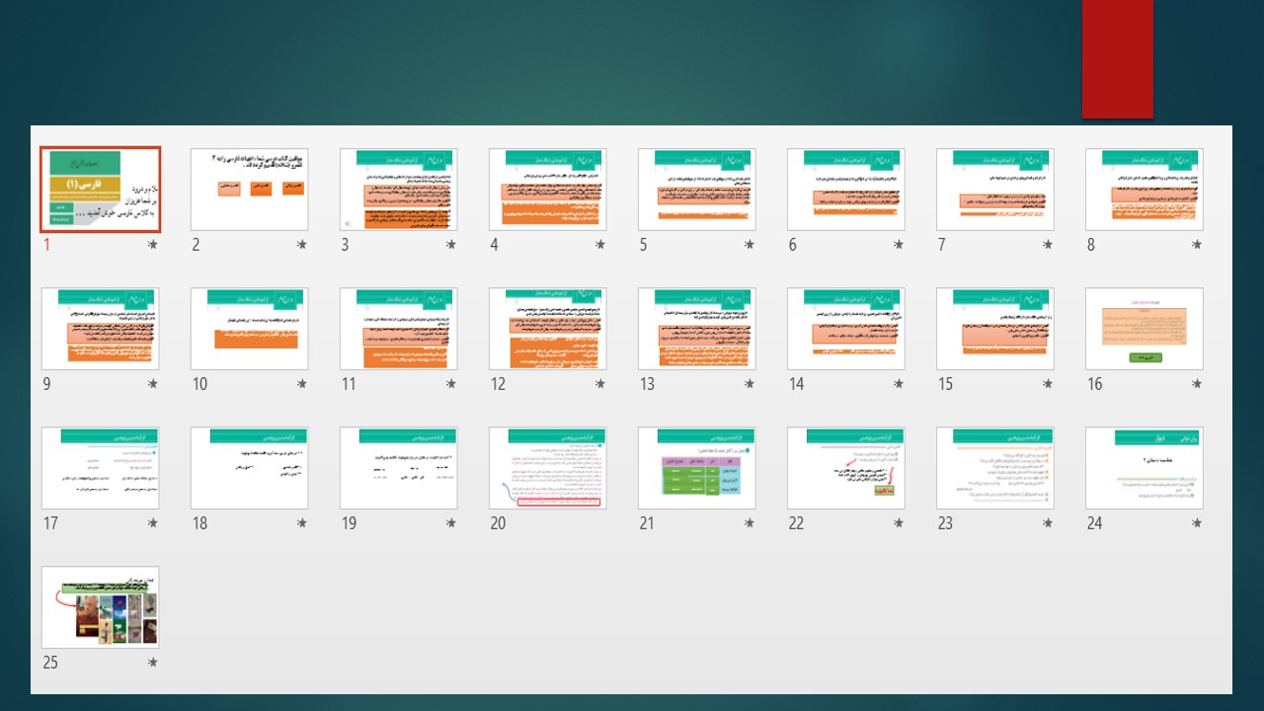Select slide 25 thumbnail with the picture collage

coord(100,607)
